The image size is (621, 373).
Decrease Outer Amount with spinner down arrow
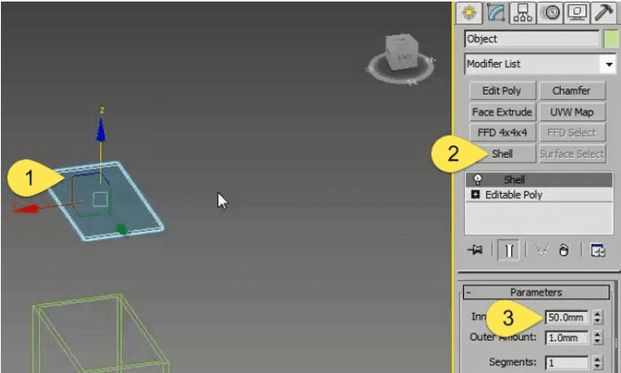(x=598, y=341)
